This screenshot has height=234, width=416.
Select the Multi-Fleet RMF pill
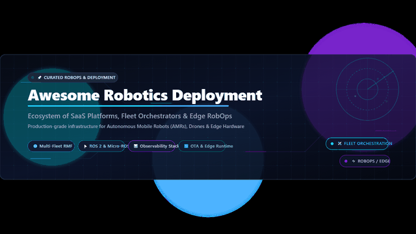click(x=51, y=146)
